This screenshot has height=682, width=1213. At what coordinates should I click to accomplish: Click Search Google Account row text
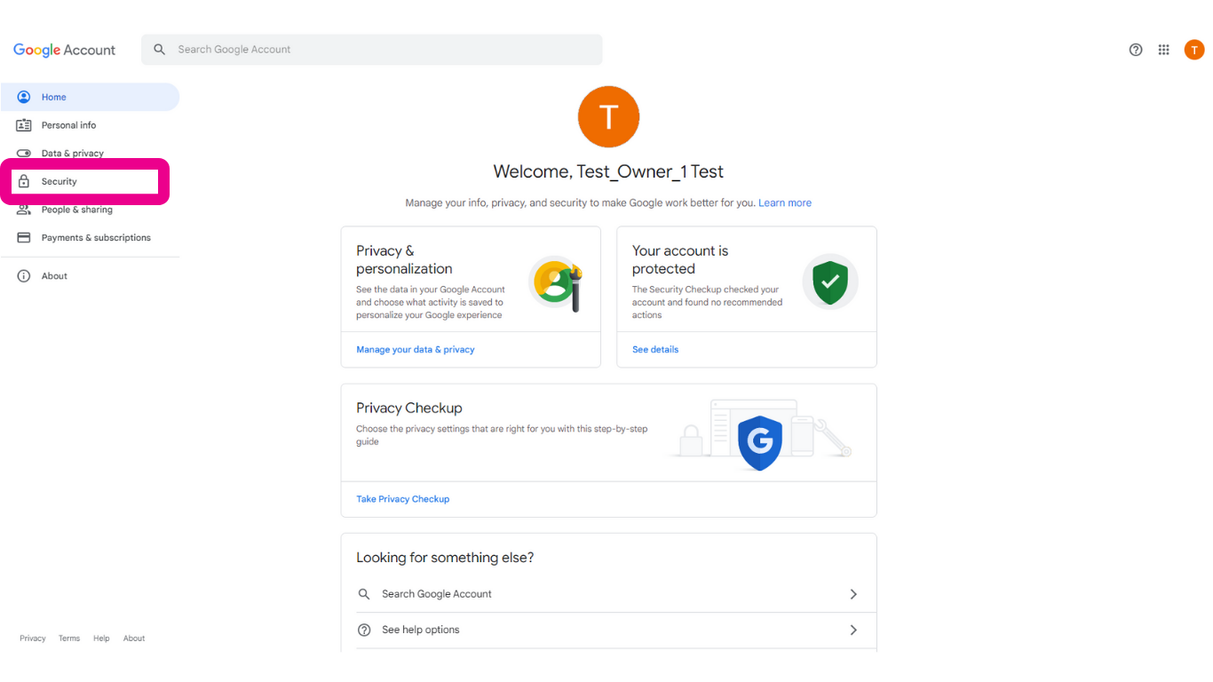(437, 594)
